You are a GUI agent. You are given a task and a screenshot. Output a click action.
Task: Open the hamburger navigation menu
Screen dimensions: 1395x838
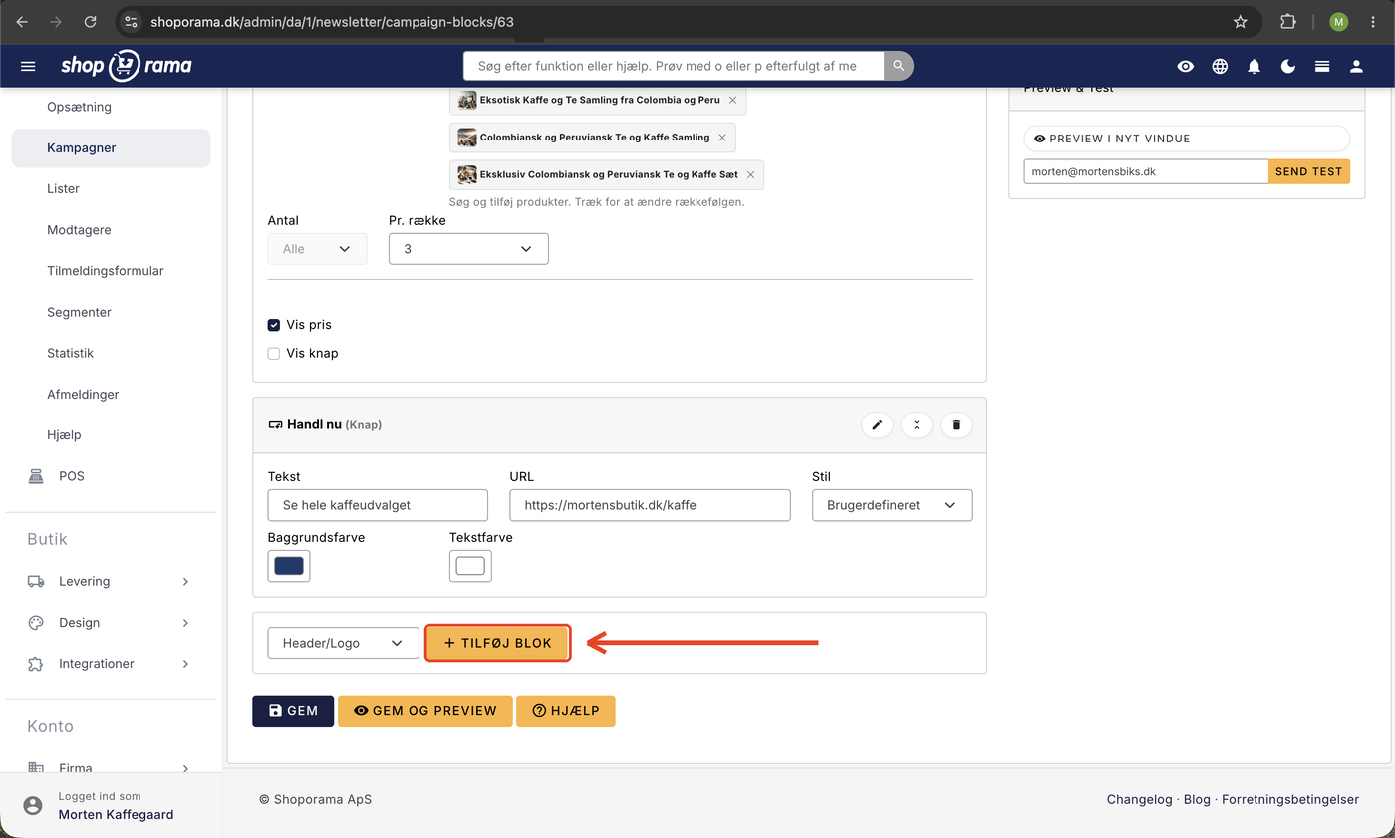(x=28, y=66)
